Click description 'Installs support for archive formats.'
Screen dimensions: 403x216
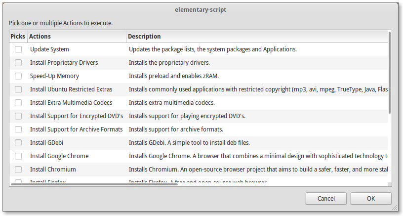[176, 130]
